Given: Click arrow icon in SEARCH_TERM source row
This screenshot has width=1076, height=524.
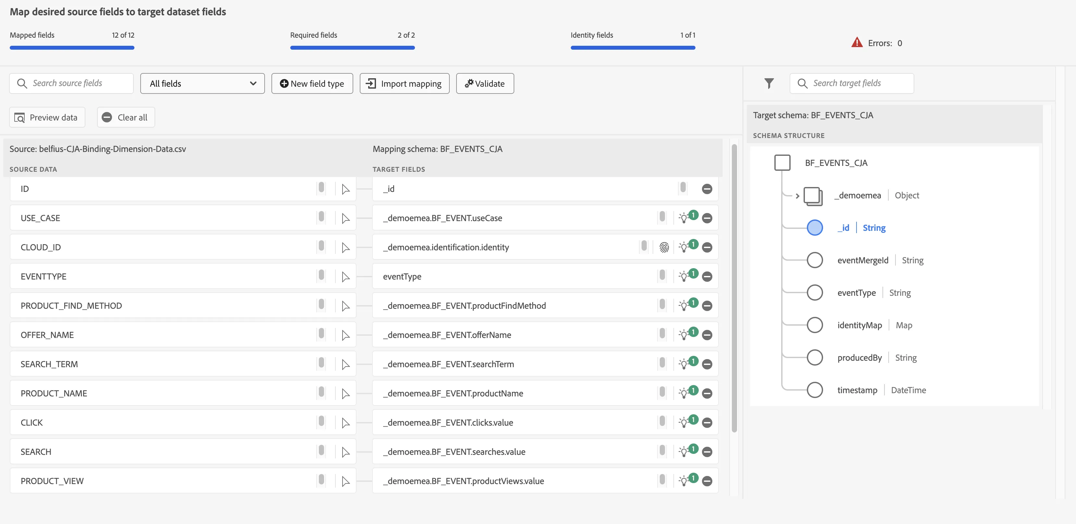Looking at the screenshot, I should tap(345, 365).
